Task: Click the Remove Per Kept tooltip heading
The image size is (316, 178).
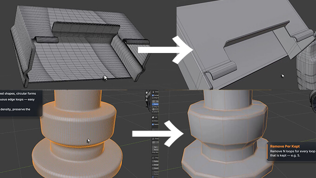Action: (x=285, y=146)
